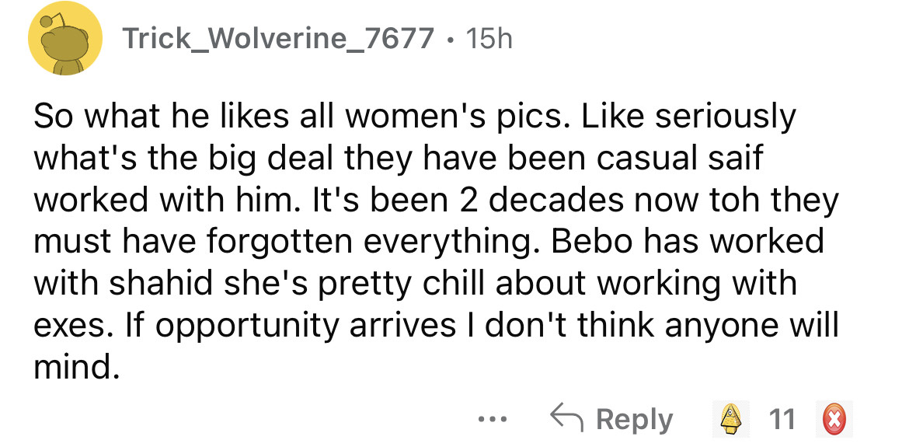Click the final word "mind." of the comment
909x447 pixels.
coord(78,365)
